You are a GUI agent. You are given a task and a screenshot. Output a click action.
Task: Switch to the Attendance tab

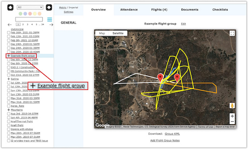coord(129,10)
